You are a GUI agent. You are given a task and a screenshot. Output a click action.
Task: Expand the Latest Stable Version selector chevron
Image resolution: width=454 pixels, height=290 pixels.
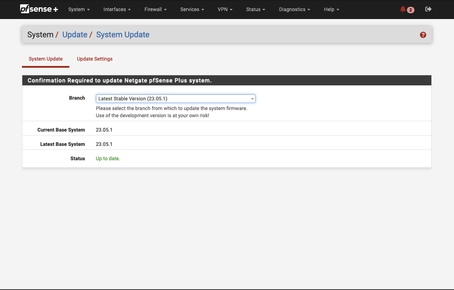[x=252, y=98]
